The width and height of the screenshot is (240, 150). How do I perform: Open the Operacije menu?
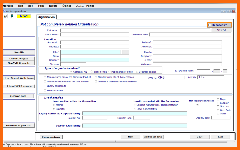coord(8,6)
